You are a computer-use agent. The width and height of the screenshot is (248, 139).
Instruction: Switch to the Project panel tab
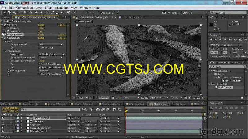[x=6, y=18]
